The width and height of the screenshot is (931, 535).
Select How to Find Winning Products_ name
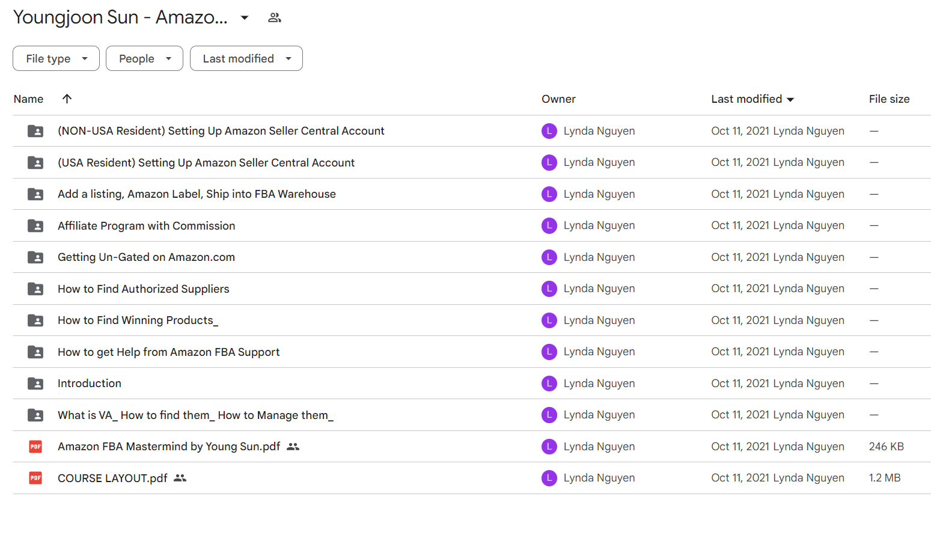coord(138,320)
